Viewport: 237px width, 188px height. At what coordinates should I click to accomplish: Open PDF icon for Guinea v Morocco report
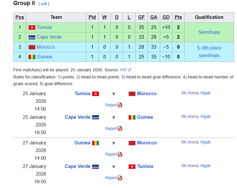click(x=120, y=154)
